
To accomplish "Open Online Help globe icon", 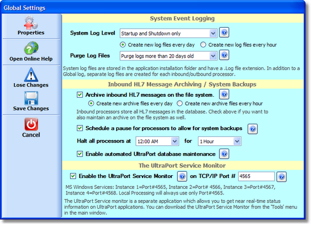I will coord(31,48).
